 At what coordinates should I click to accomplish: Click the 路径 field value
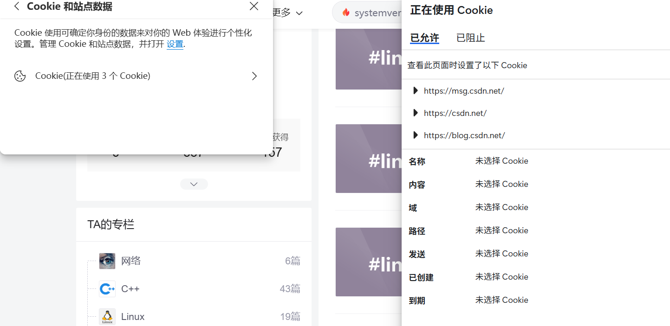501,230
